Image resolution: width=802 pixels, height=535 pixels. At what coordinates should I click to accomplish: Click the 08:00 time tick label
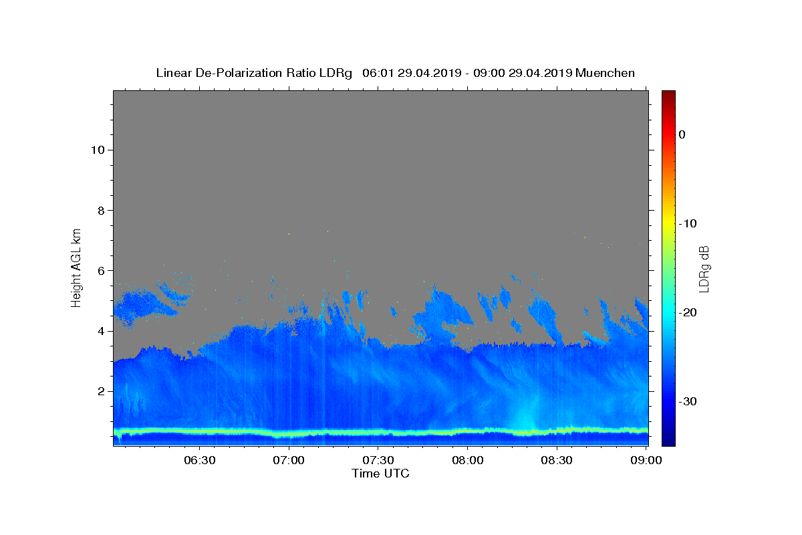(468, 460)
